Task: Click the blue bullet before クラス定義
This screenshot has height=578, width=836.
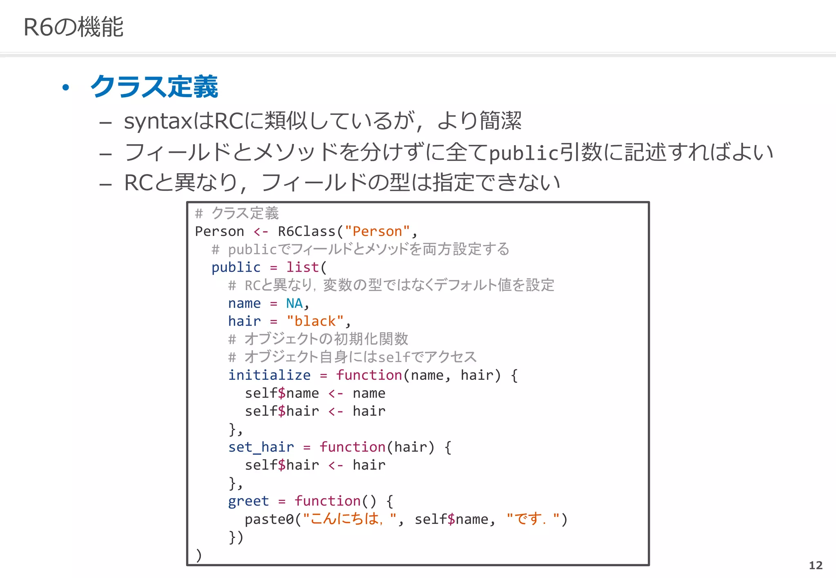Action: point(66,88)
